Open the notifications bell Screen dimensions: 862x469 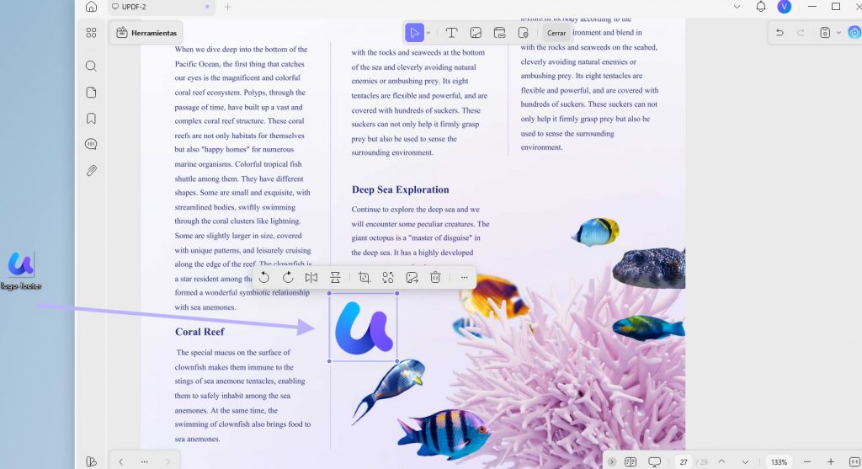[761, 7]
